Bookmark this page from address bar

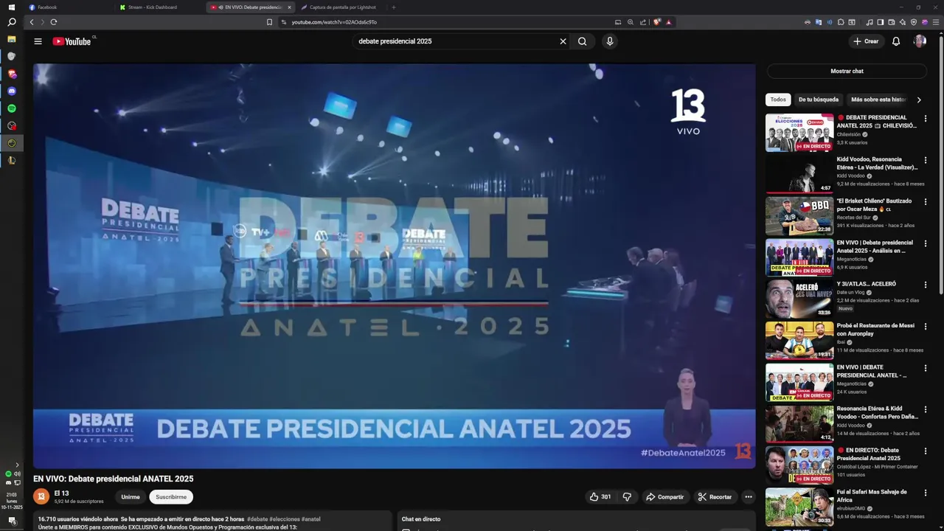(x=269, y=22)
